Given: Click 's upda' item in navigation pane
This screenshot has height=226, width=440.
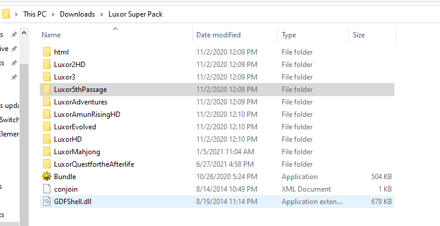Looking at the screenshot, I should [9, 106].
